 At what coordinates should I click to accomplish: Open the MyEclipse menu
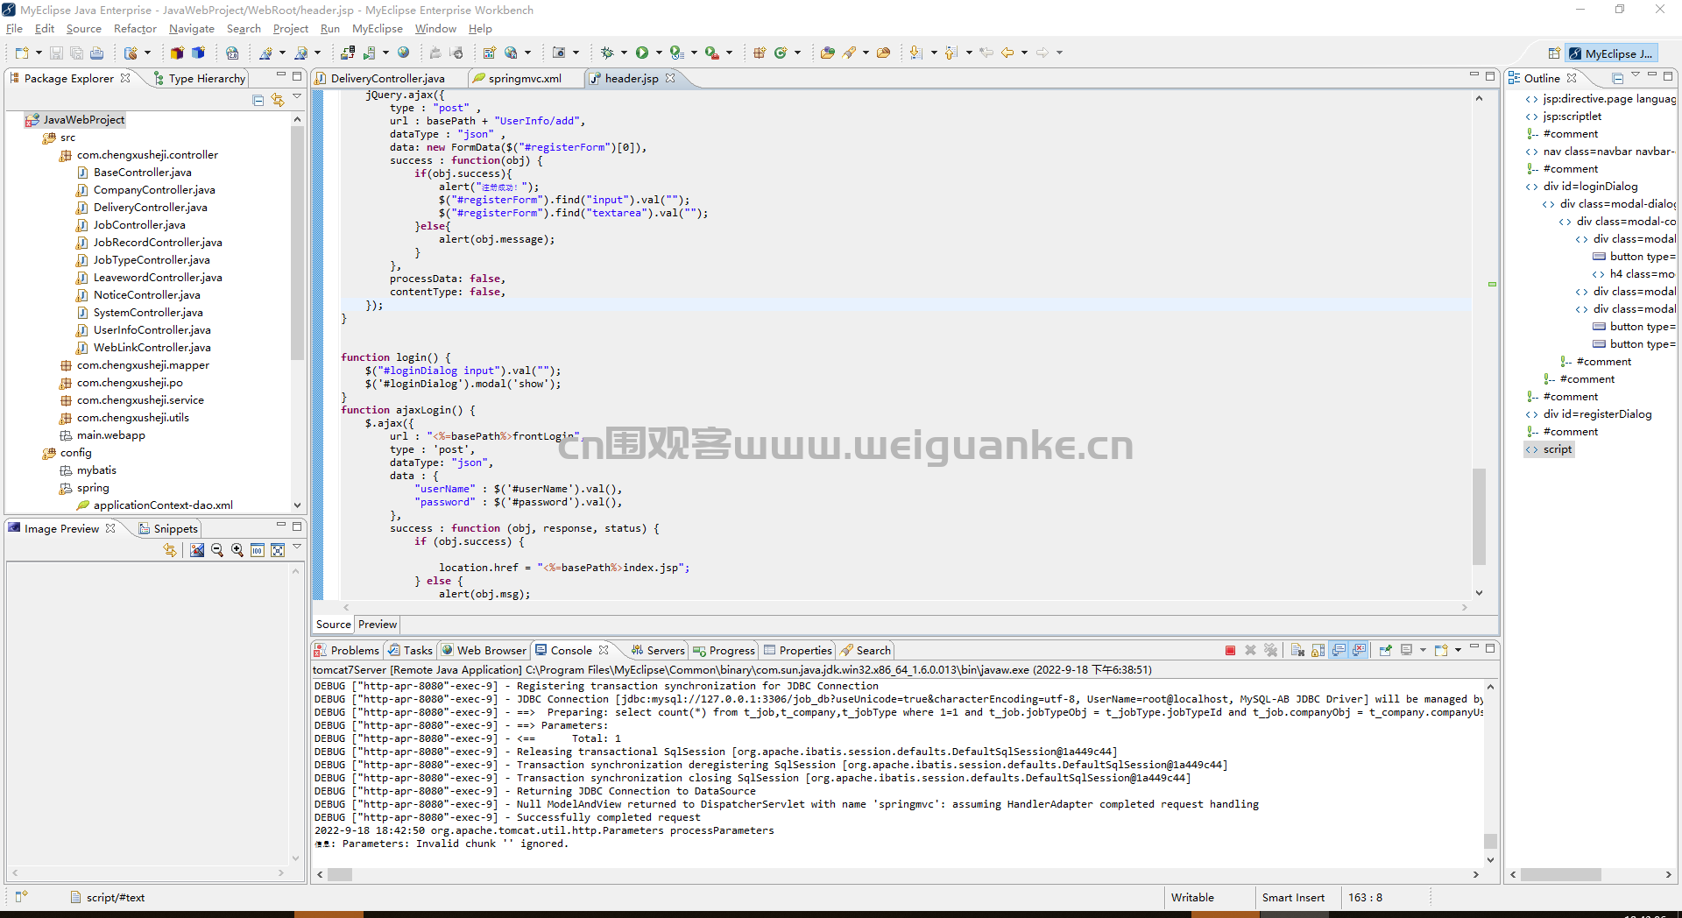click(378, 29)
